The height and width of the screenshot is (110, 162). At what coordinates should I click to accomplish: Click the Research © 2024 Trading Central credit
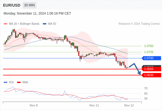pyautogui.click(x=139, y=24)
